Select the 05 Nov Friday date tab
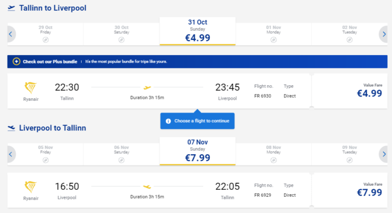 pyautogui.click(x=45, y=154)
